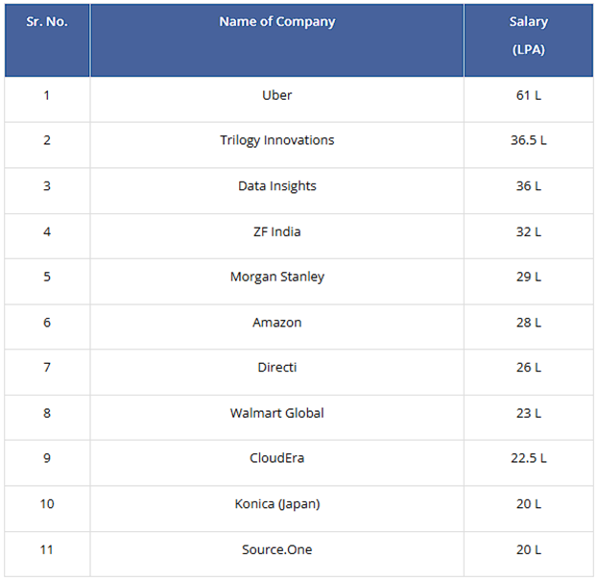Click the Amazon company entry
Image resolution: width=597 pixels, height=581 pixels.
click(276, 323)
